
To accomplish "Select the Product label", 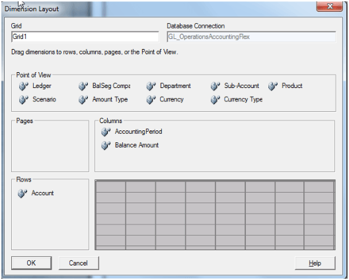I will click(292, 86).
